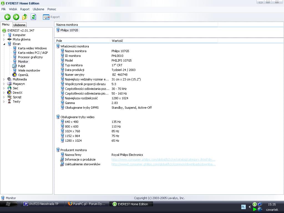
Task: Select the Gamma row
Action: 136,103
